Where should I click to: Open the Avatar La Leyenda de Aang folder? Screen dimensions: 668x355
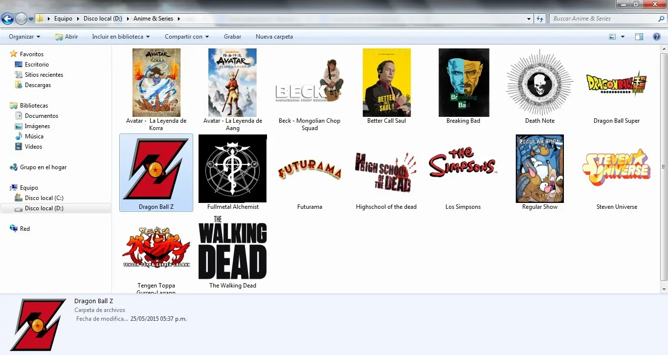pos(233,89)
